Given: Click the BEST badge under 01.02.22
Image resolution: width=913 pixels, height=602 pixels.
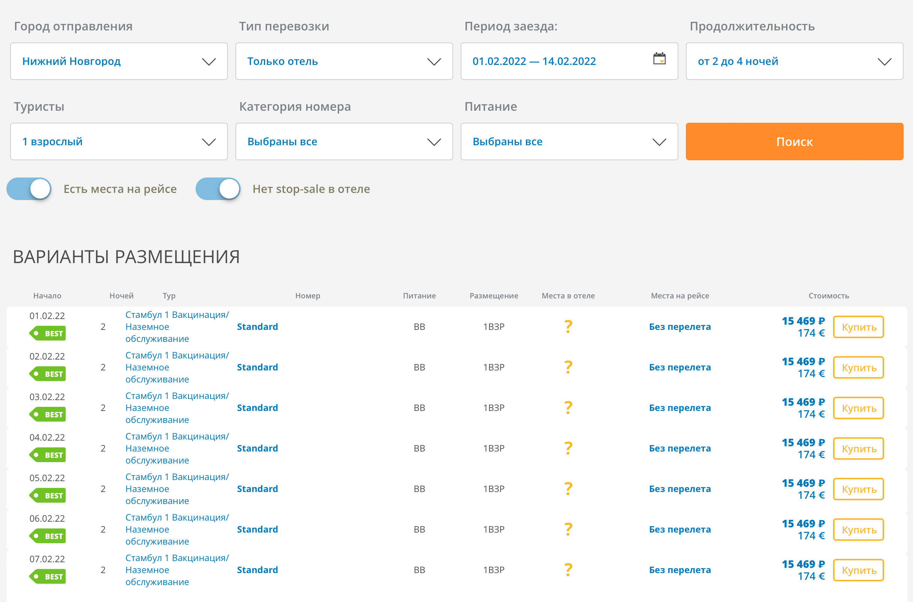Looking at the screenshot, I should tap(47, 333).
